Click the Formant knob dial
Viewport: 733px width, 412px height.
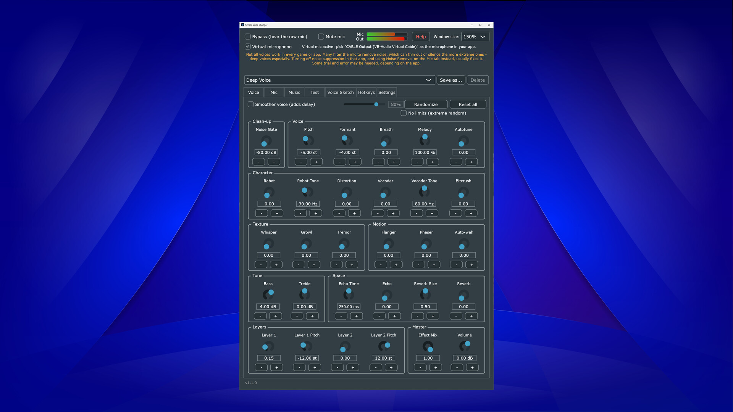tap(347, 141)
